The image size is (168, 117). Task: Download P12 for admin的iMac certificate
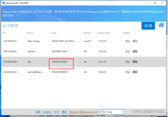[128, 72]
